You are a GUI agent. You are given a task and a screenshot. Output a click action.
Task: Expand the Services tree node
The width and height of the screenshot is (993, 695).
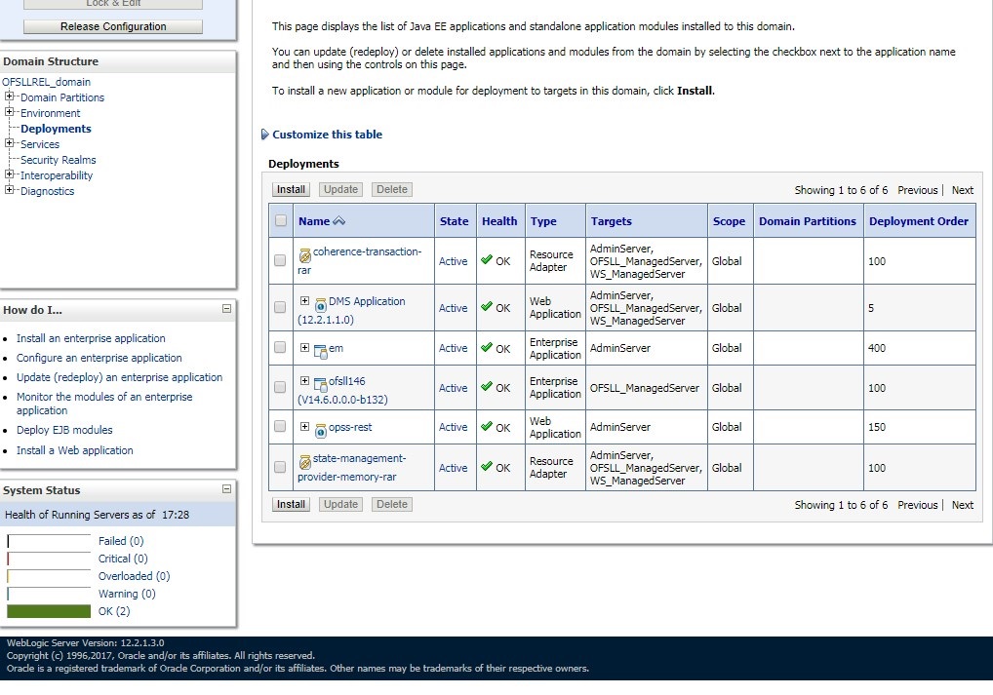(x=9, y=143)
